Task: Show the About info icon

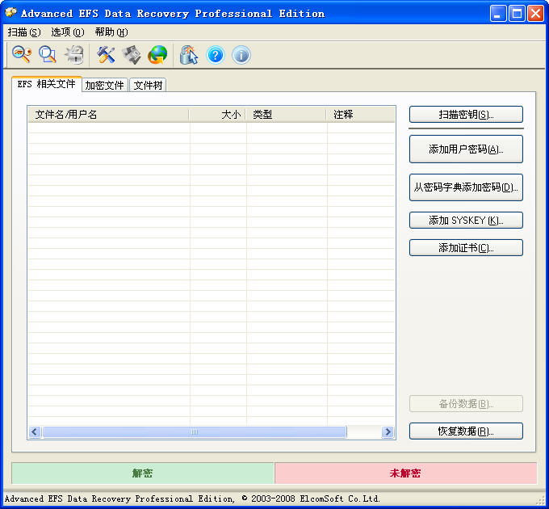Action: [x=241, y=54]
